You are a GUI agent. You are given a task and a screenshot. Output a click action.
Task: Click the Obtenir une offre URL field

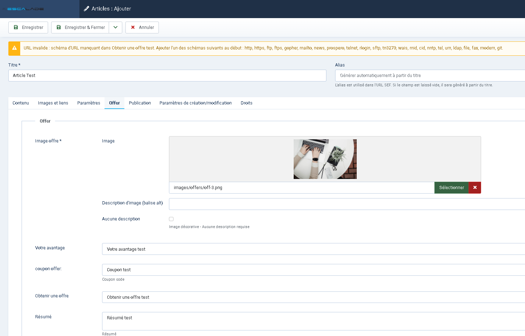(314, 297)
